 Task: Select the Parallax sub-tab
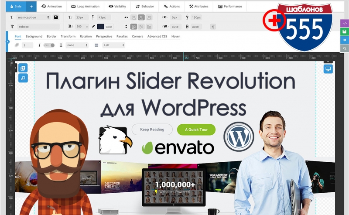(122, 36)
